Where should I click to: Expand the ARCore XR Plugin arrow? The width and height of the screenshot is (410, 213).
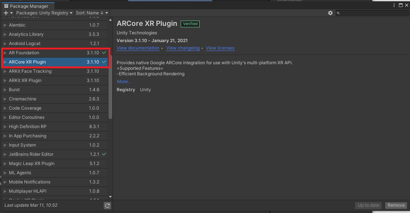coord(5,62)
